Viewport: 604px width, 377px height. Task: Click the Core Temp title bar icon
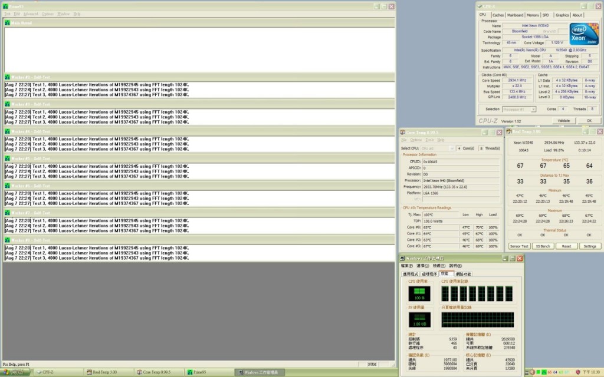pos(402,133)
